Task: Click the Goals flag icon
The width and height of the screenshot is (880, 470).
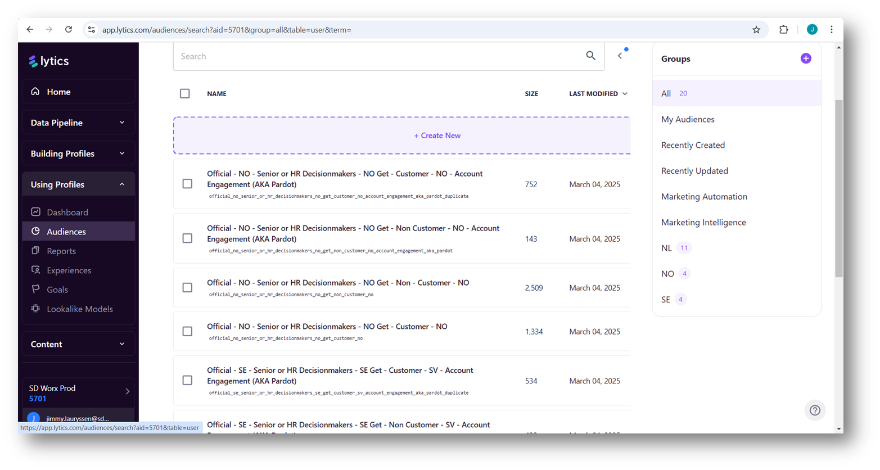Action: tap(36, 289)
